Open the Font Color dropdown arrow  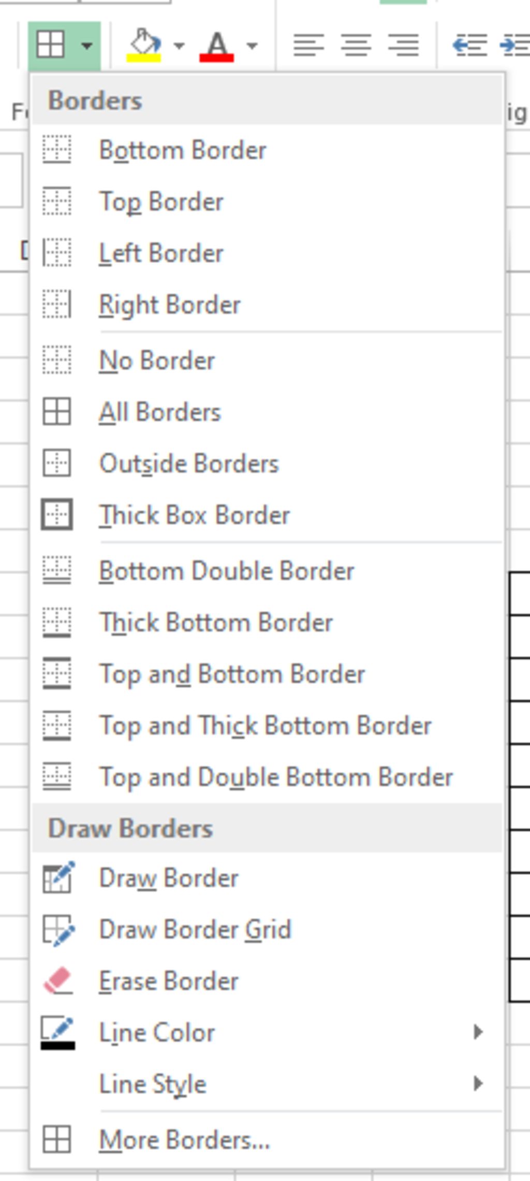click(252, 46)
